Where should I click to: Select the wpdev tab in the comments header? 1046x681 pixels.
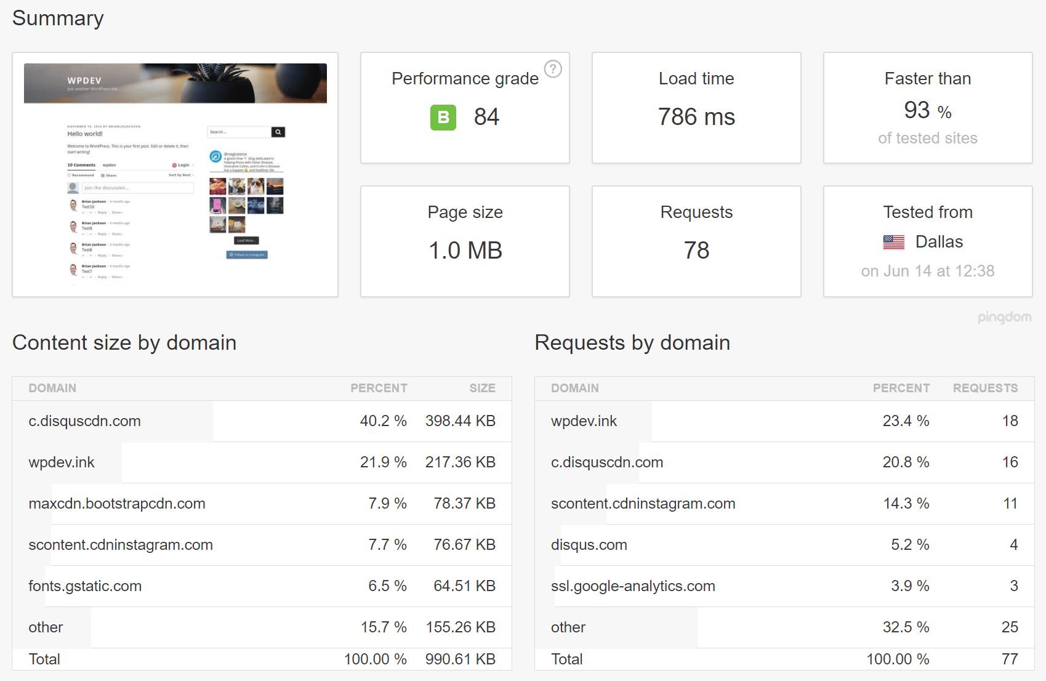110,165
